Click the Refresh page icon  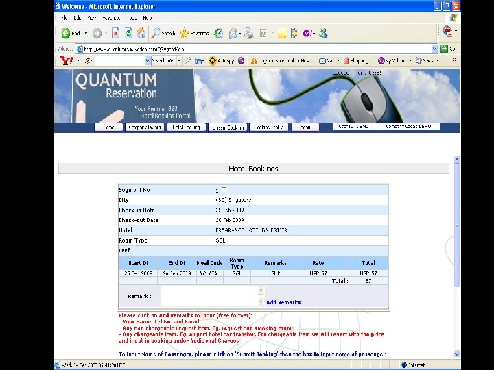click(x=128, y=33)
